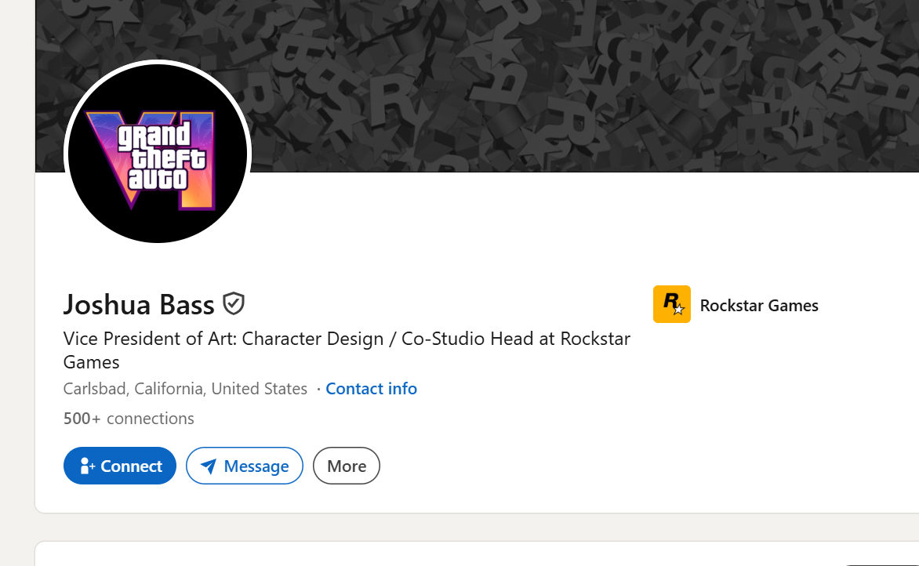View the 500+ connections count

pyautogui.click(x=129, y=419)
